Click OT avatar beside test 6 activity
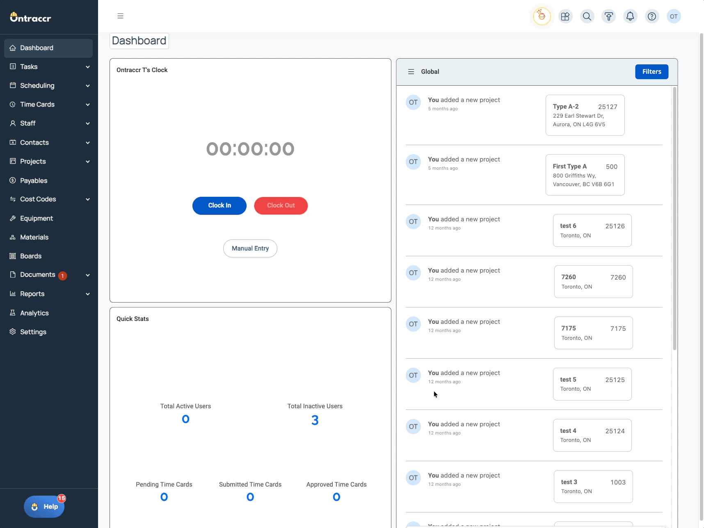Screen dimensions: 704x528 (x=413, y=222)
